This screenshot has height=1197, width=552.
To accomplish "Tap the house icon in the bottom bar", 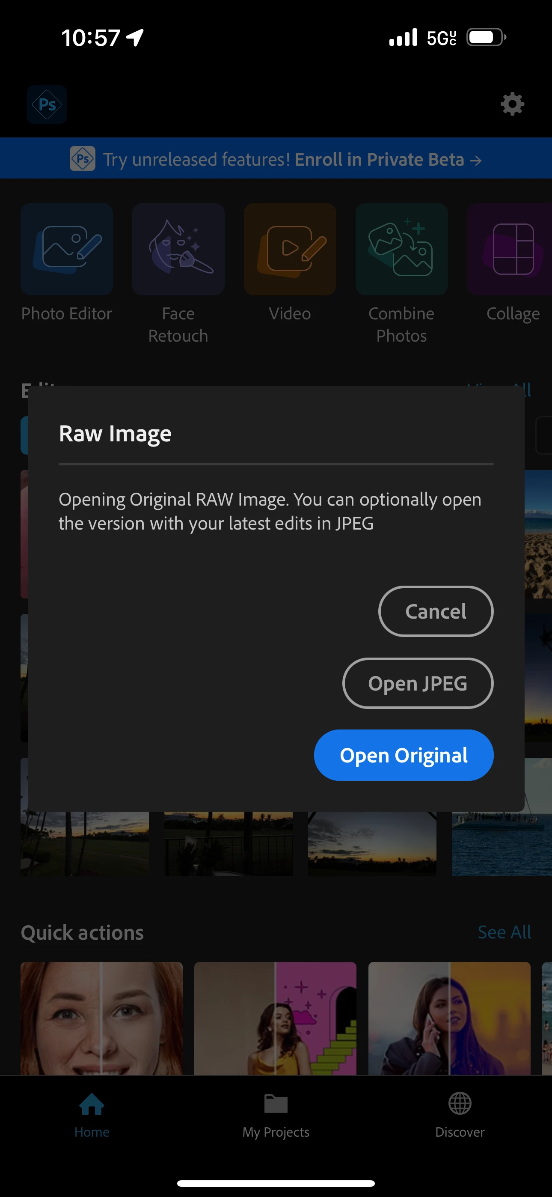I will click(92, 1104).
